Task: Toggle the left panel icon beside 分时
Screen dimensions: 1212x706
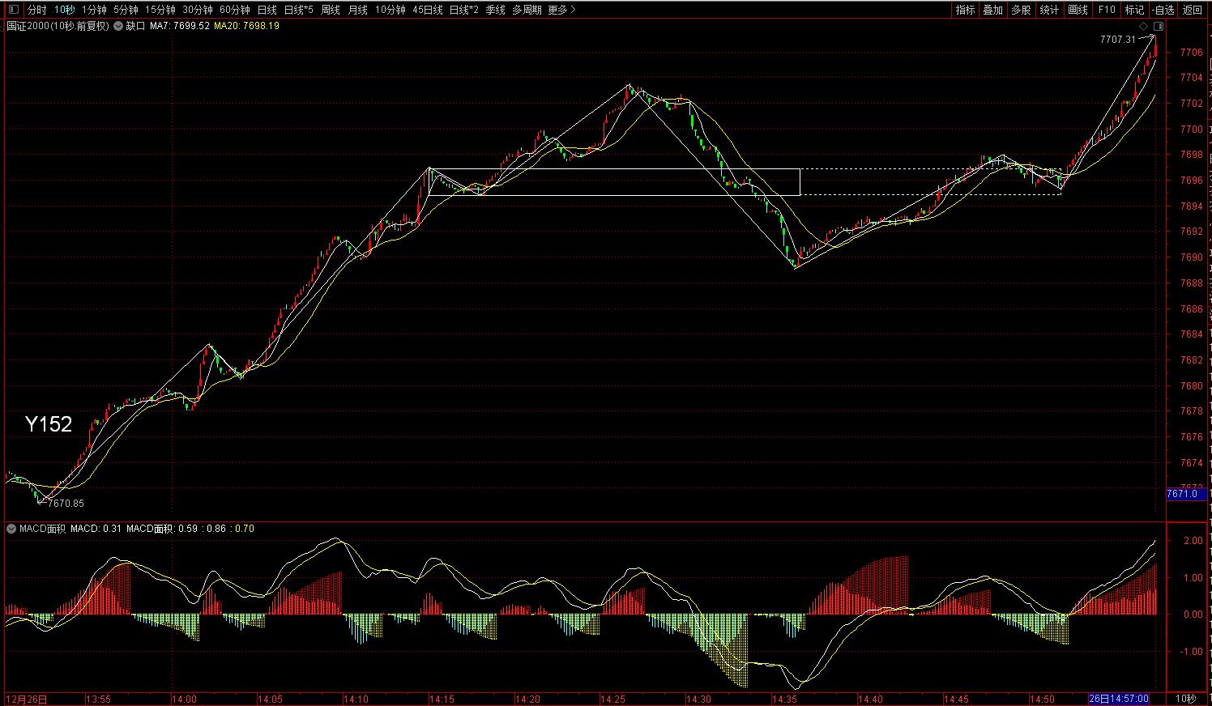Action: (14, 10)
